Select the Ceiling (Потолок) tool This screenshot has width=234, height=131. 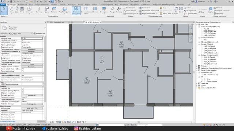54,10
